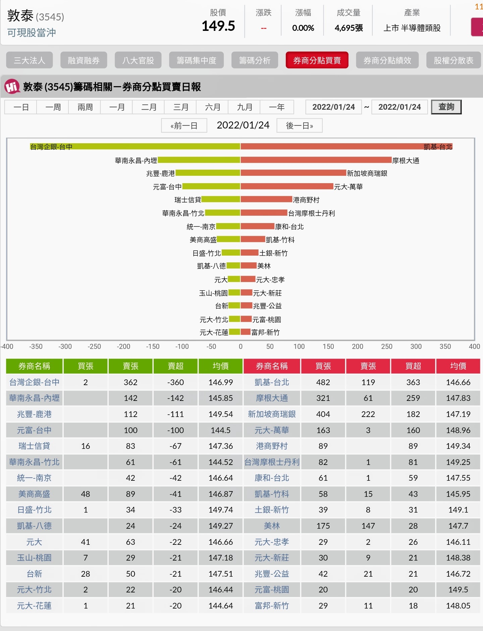This screenshot has height=631, width=483.
Task: Open 華南永昌-竹北 in the sellers table
Action: (34, 462)
